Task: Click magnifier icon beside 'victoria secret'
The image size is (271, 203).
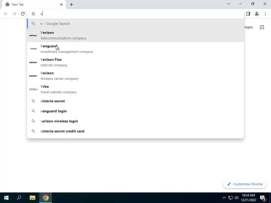Action: (x=33, y=101)
